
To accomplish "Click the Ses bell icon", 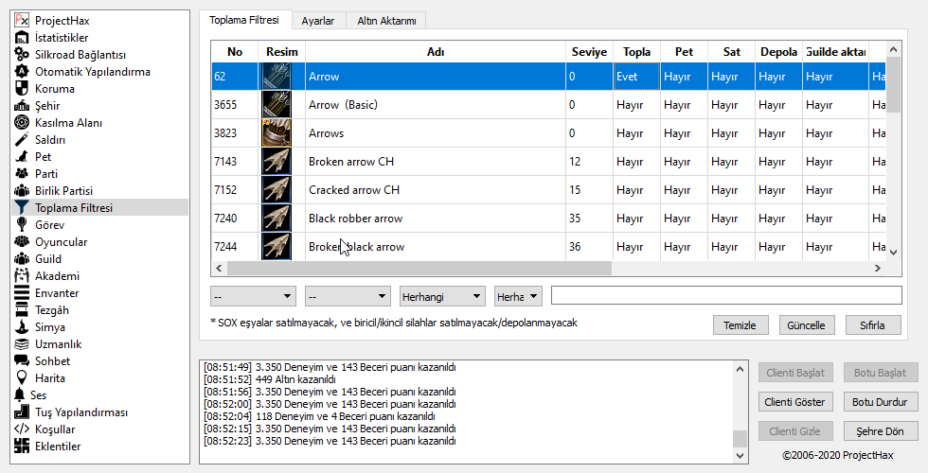I will [20, 395].
